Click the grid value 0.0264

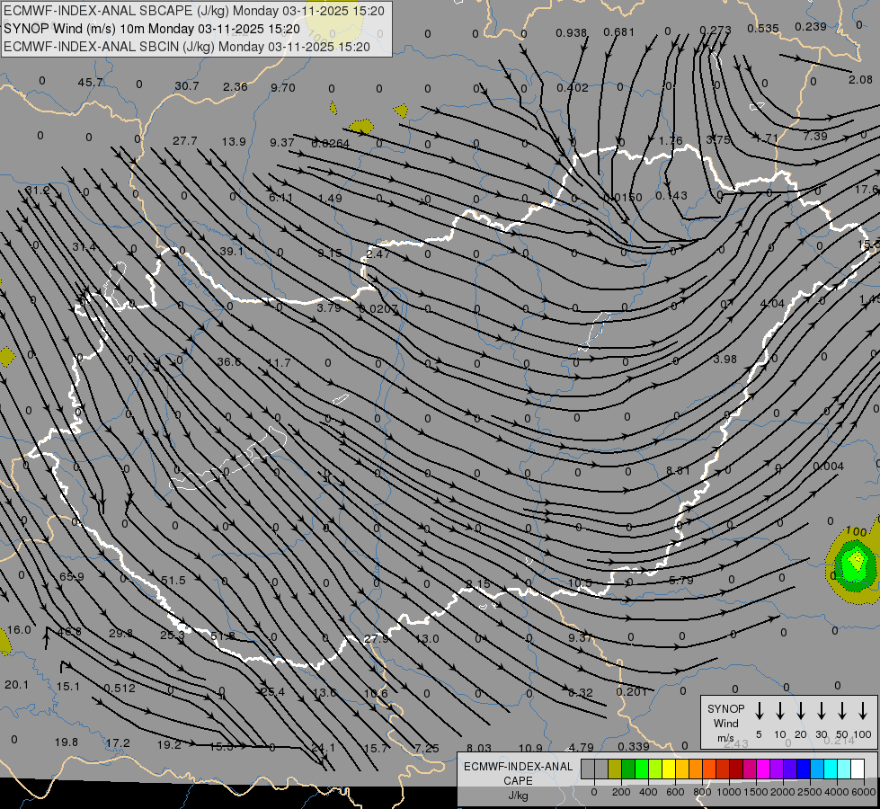click(x=331, y=144)
